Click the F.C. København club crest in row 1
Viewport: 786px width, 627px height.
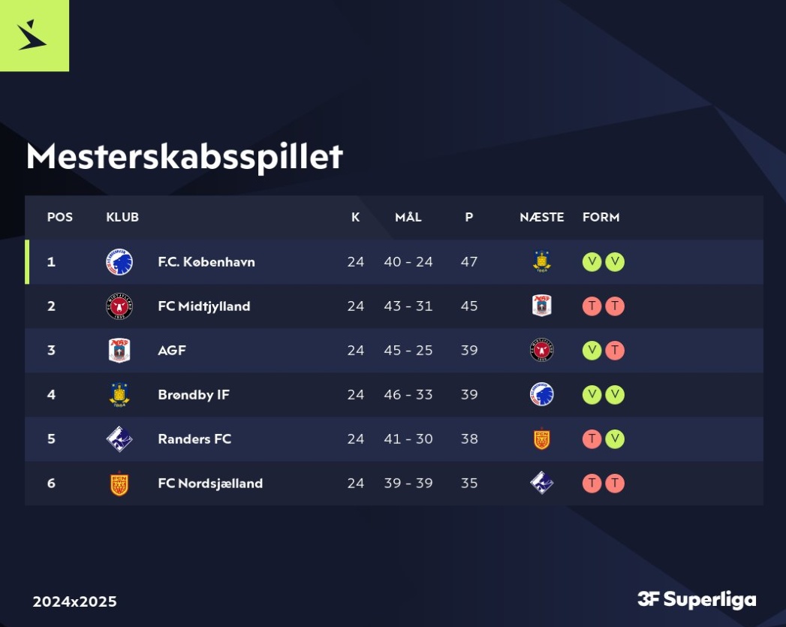pyautogui.click(x=119, y=262)
